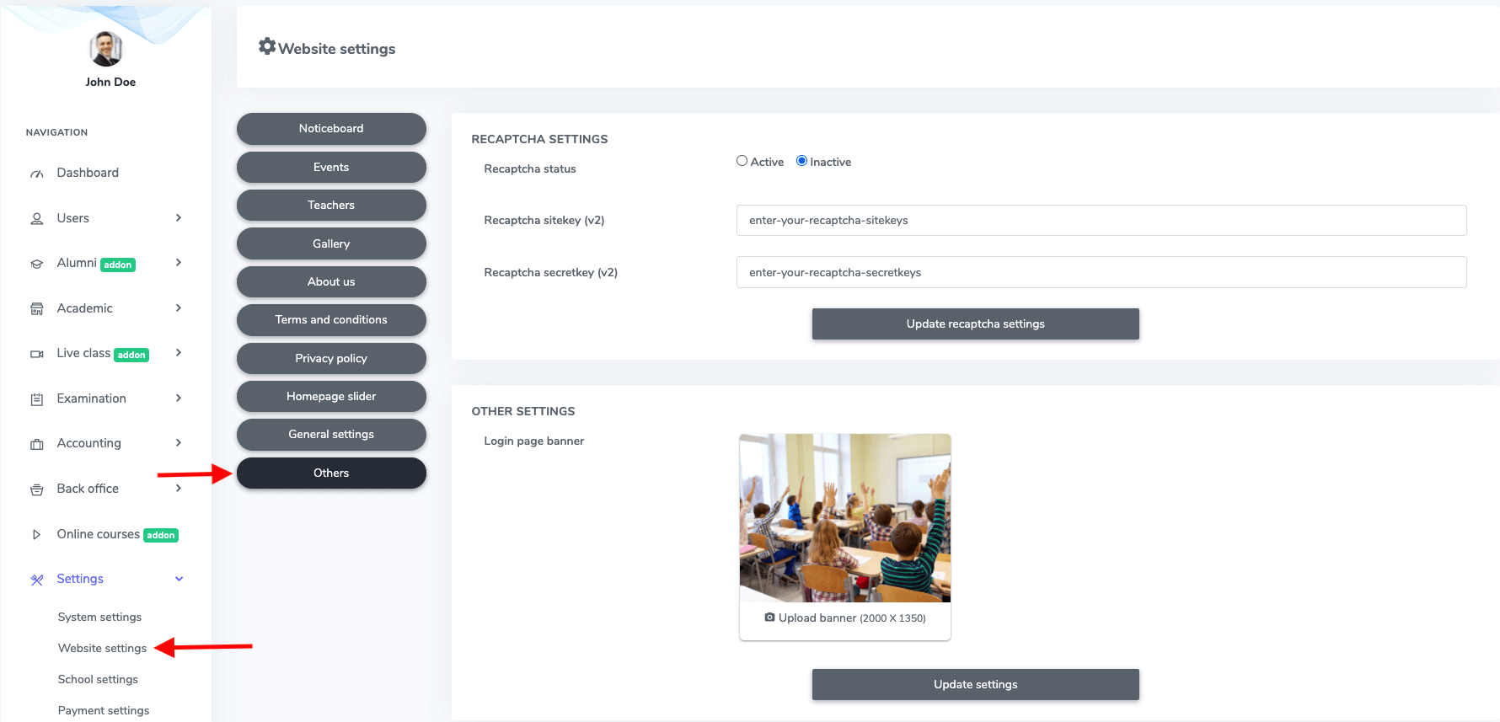The width and height of the screenshot is (1500, 722).
Task: Click the Live class addon badge
Action: [131, 355]
